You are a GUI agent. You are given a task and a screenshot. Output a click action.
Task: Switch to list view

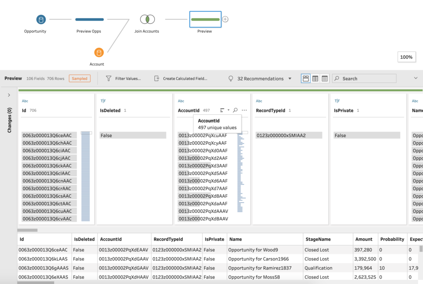324,79
